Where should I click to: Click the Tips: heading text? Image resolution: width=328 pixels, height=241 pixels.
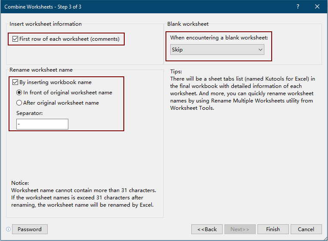tap(176, 72)
